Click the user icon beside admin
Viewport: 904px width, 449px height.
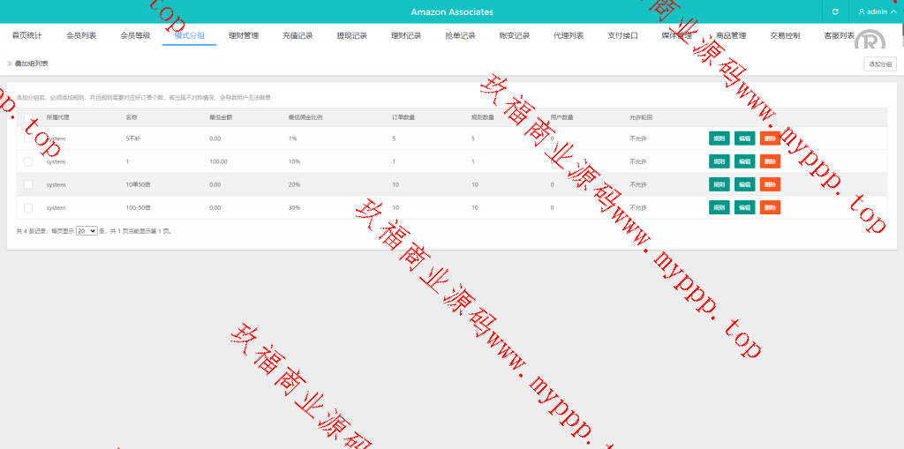click(x=862, y=11)
